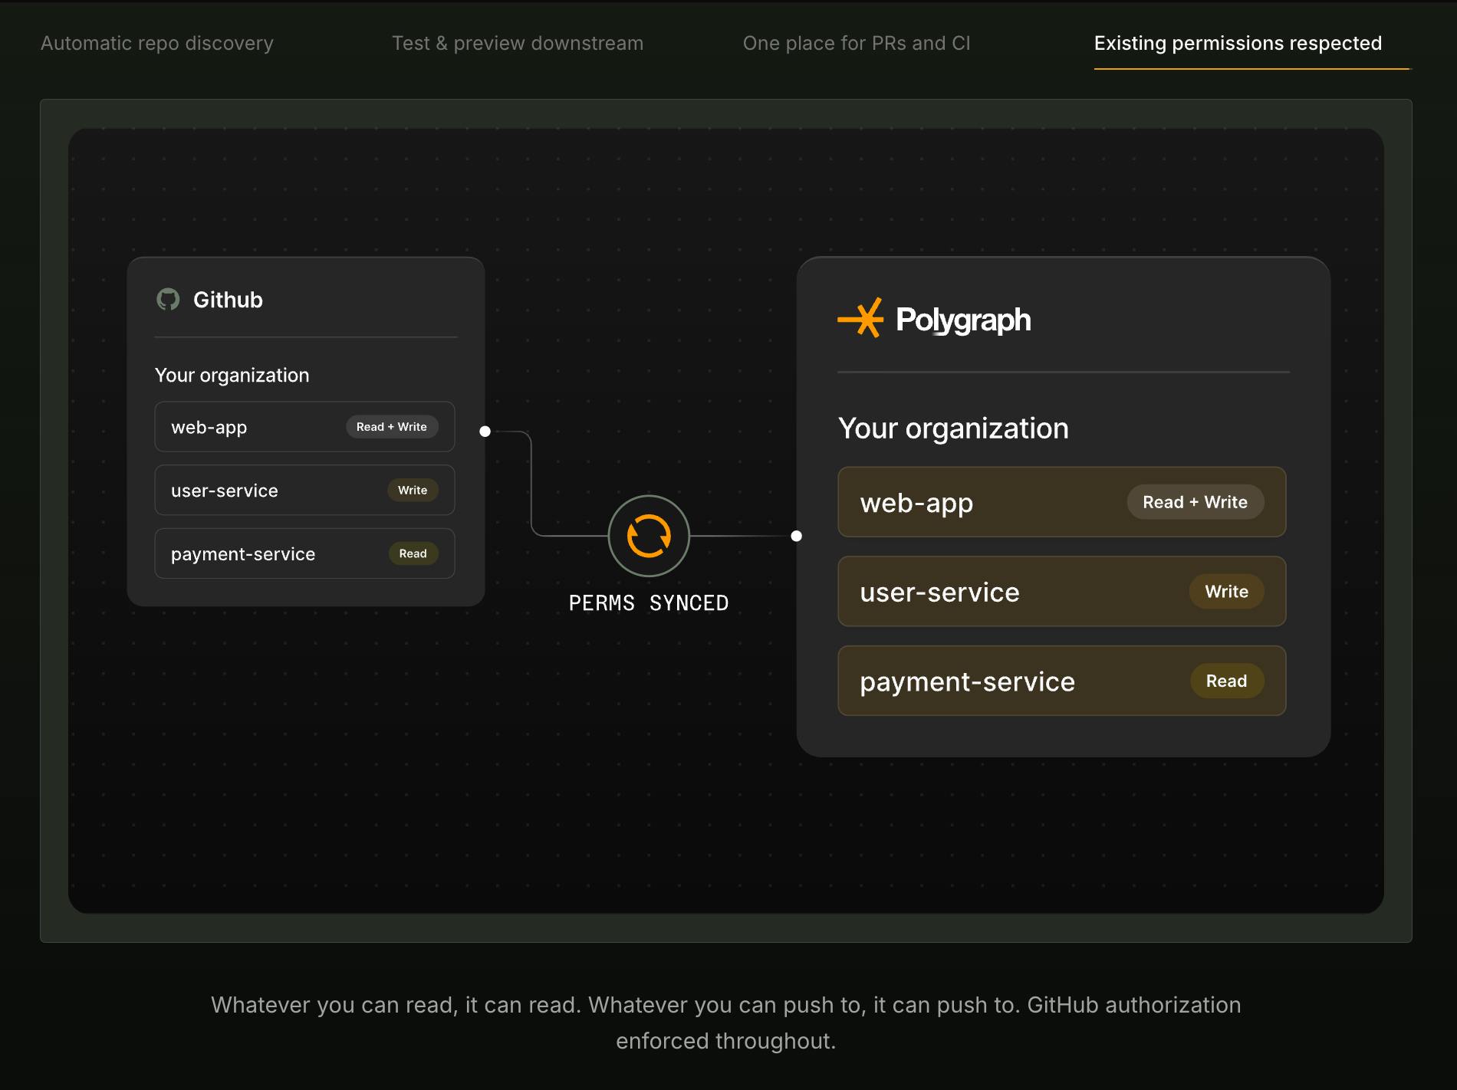The width and height of the screenshot is (1457, 1090).
Task: Click the orange Polygraph star logo
Action: (x=860, y=318)
